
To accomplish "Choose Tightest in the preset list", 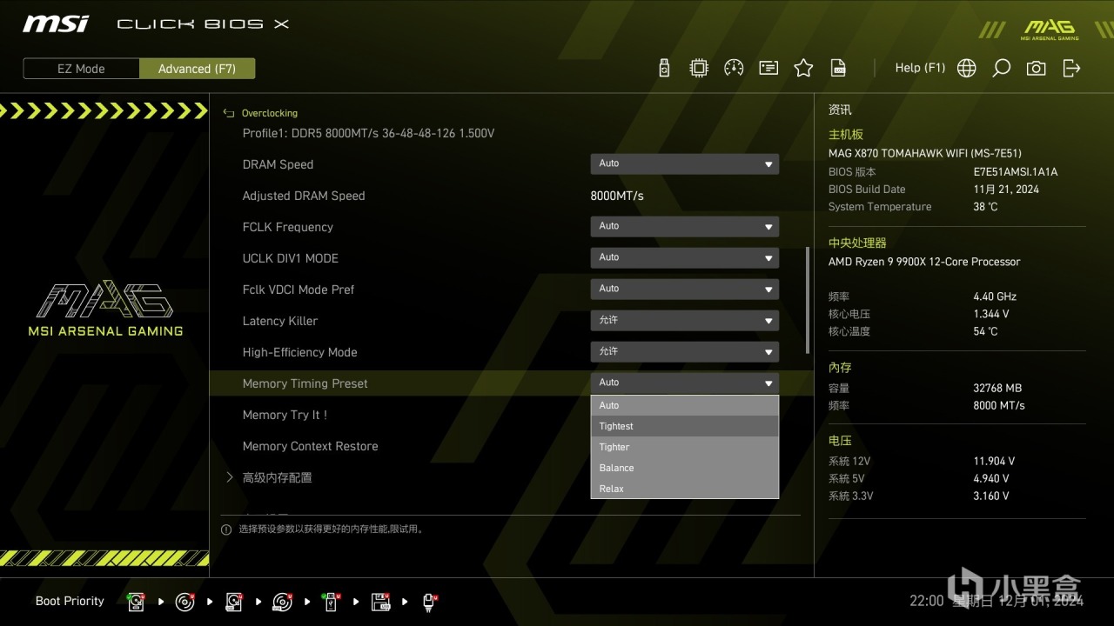I will pyautogui.click(x=685, y=426).
